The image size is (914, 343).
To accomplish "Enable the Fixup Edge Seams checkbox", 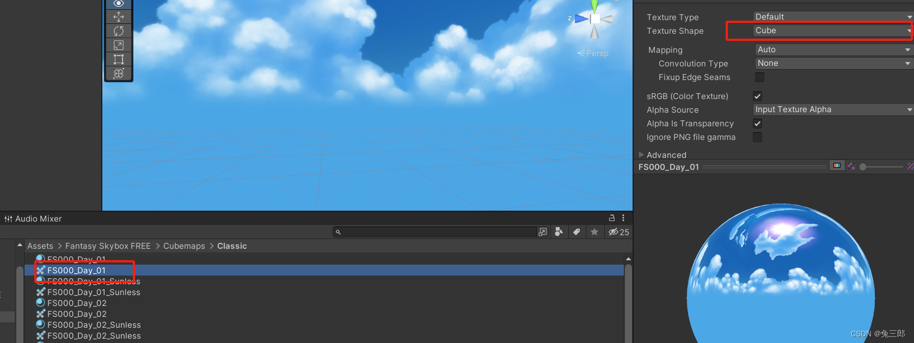I will pyautogui.click(x=759, y=77).
